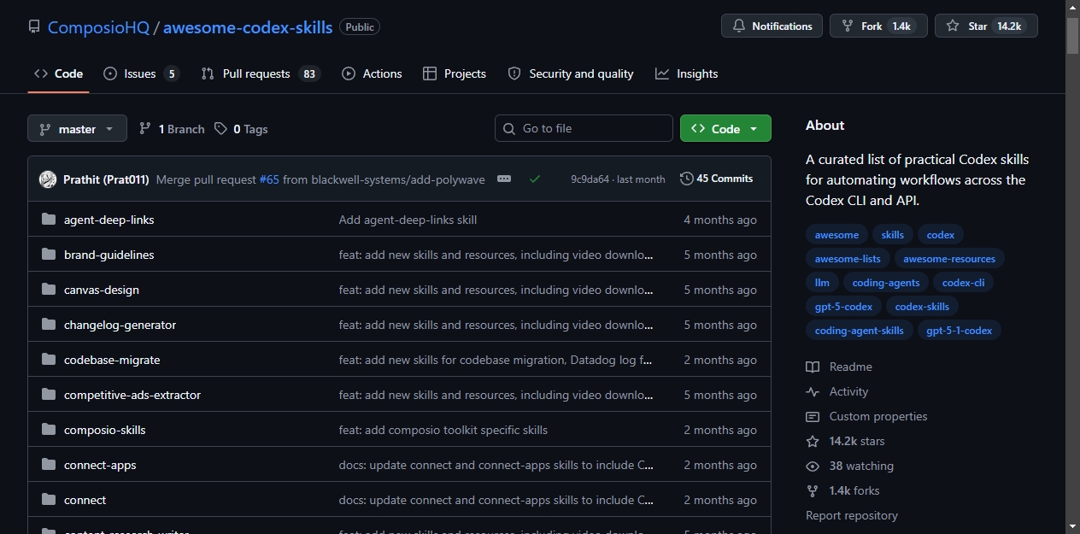
Task: Star the awesome-codex-skills repository
Action: point(986,26)
